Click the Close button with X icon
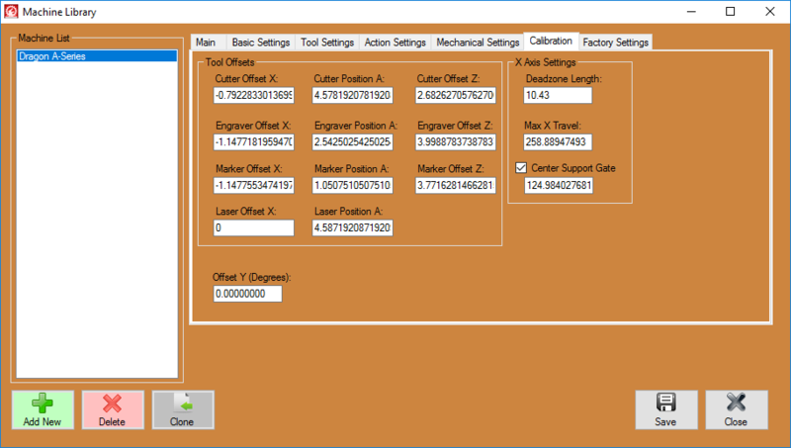 click(x=737, y=409)
